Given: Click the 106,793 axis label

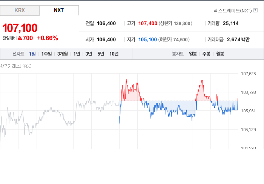Looking at the screenshot, I should pos(248,92).
